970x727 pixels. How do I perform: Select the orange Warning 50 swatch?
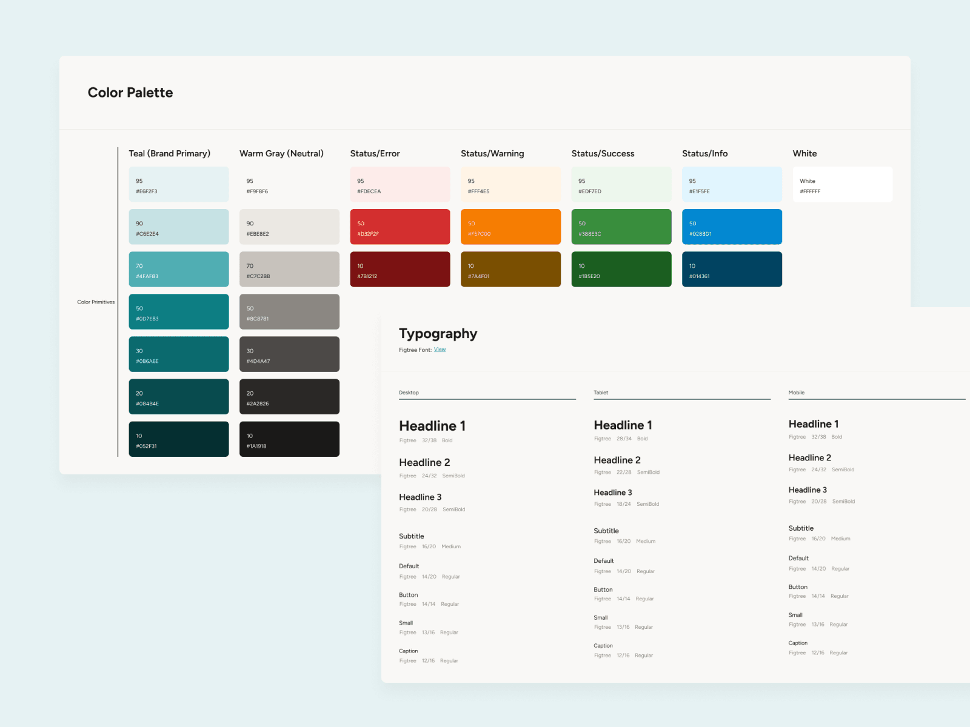(510, 227)
